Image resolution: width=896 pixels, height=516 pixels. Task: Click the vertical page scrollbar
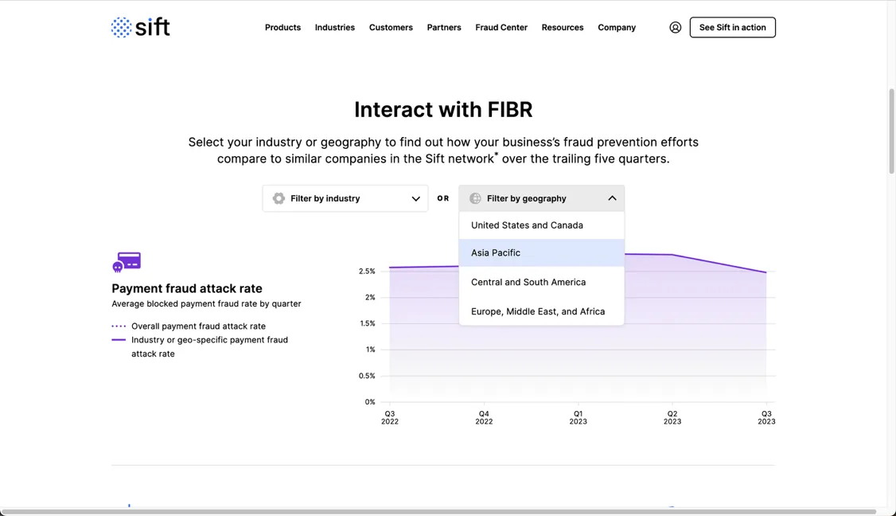[891, 131]
